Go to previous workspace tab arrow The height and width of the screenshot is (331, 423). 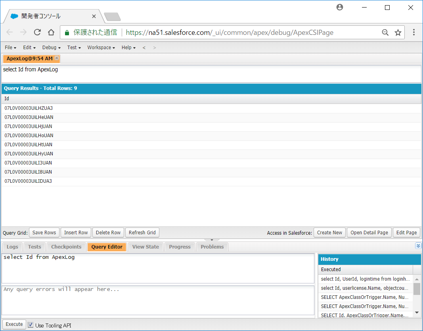point(144,48)
